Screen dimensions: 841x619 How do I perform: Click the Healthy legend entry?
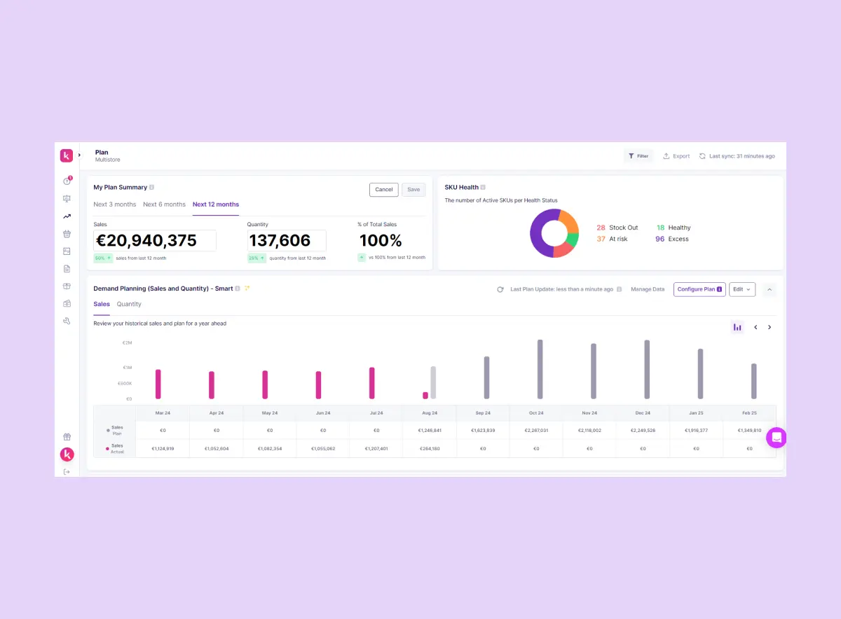[x=674, y=228]
